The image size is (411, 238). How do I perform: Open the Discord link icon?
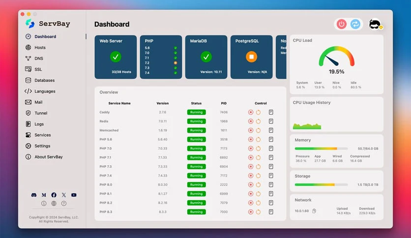pyautogui.click(x=34, y=195)
